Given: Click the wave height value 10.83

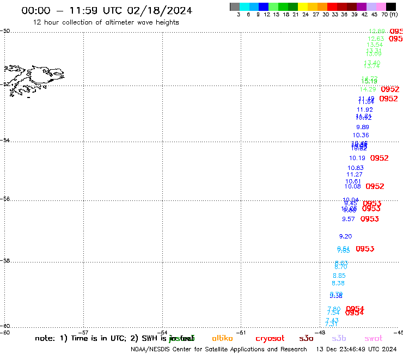Looking at the screenshot, I should (356, 168).
